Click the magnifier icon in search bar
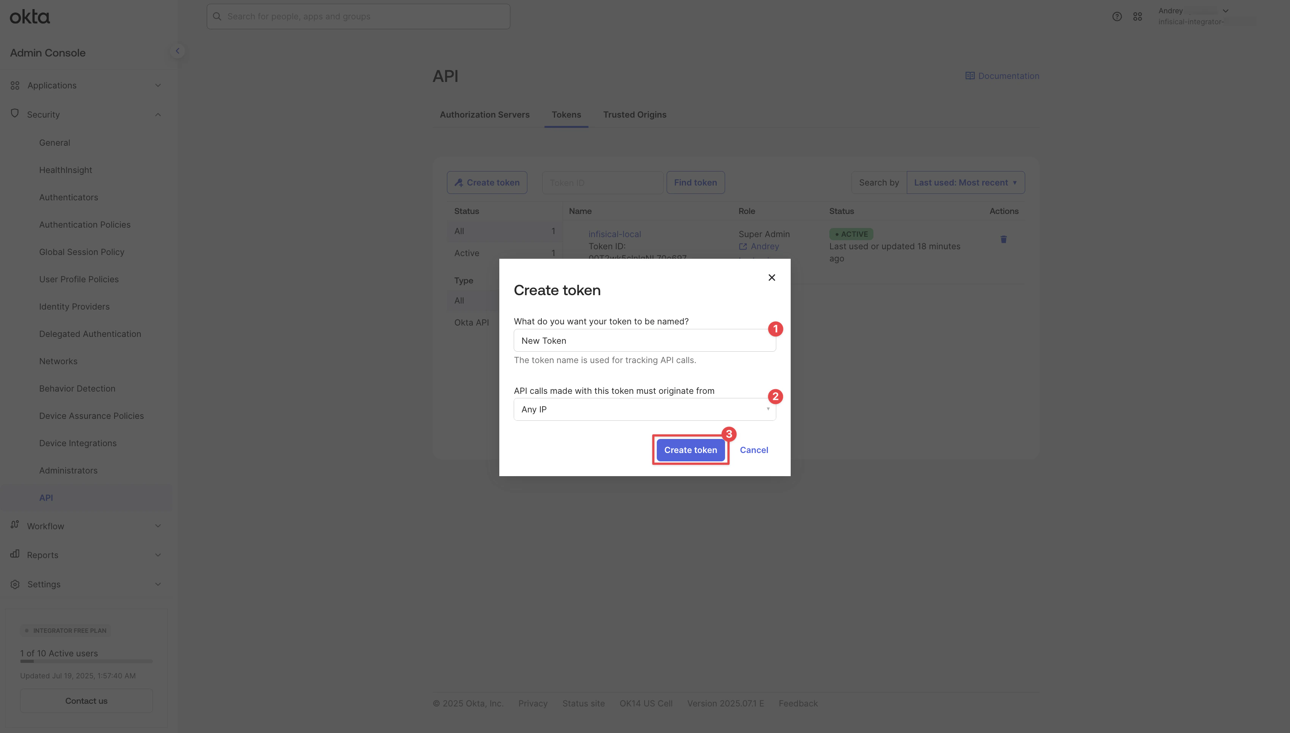Screen dimensions: 1290x733 tap(217, 17)
